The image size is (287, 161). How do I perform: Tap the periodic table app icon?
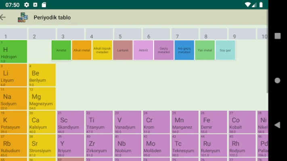pos(23,17)
